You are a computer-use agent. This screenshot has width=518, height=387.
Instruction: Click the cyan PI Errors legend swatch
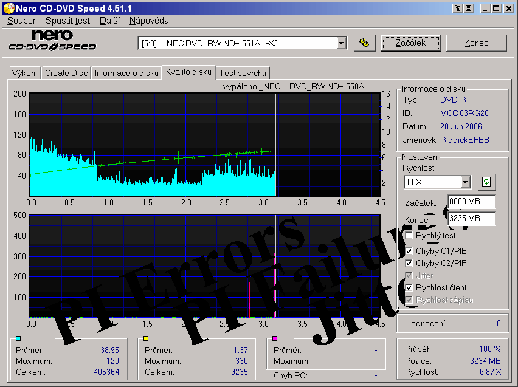[18, 338]
